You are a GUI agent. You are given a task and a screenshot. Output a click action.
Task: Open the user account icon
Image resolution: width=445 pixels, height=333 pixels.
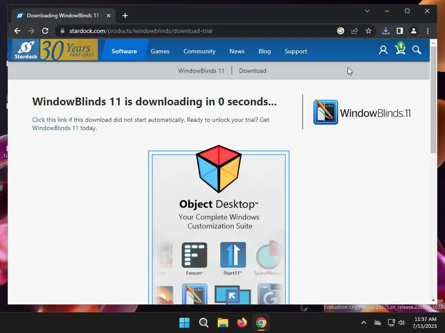pos(383,50)
